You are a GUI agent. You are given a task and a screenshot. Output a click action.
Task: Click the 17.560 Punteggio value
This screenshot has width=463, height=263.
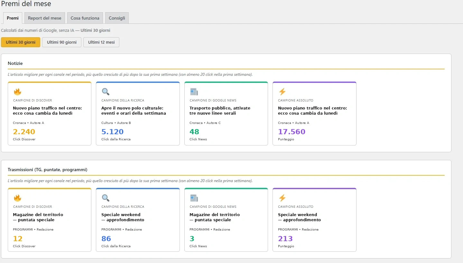tap(292, 132)
